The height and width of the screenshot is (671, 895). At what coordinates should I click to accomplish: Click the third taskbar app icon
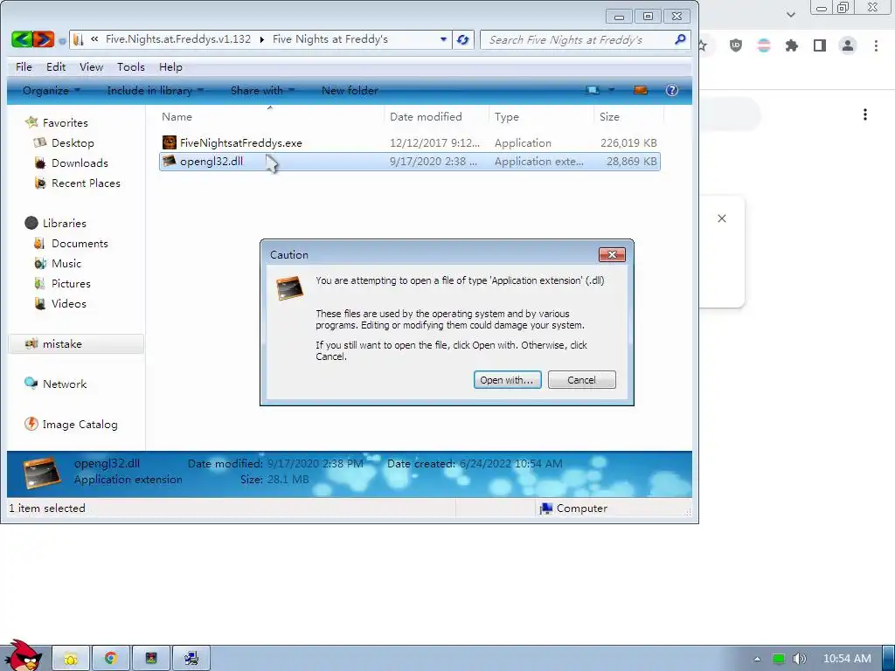[x=151, y=659]
